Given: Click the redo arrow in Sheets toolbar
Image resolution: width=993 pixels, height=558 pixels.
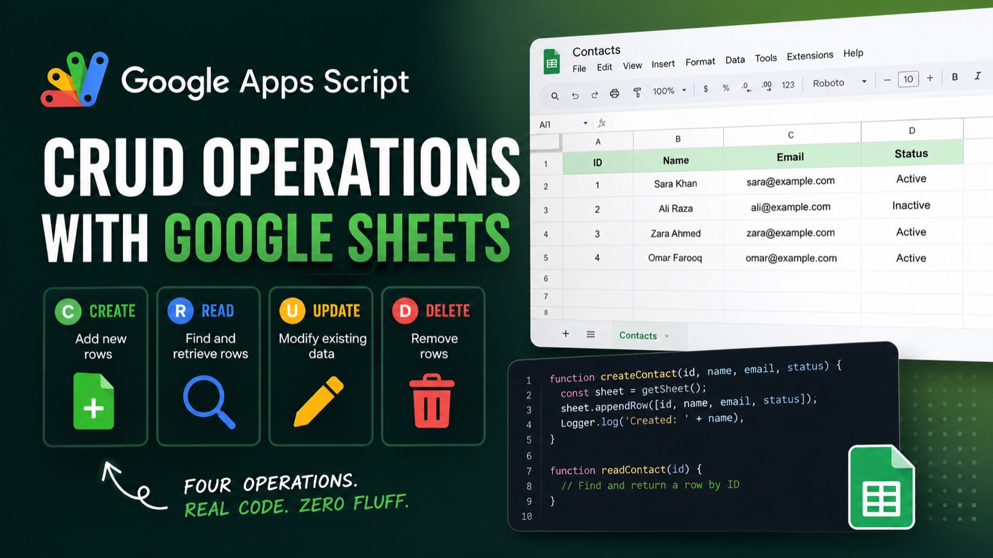Looking at the screenshot, I should [x=595, y=95].
